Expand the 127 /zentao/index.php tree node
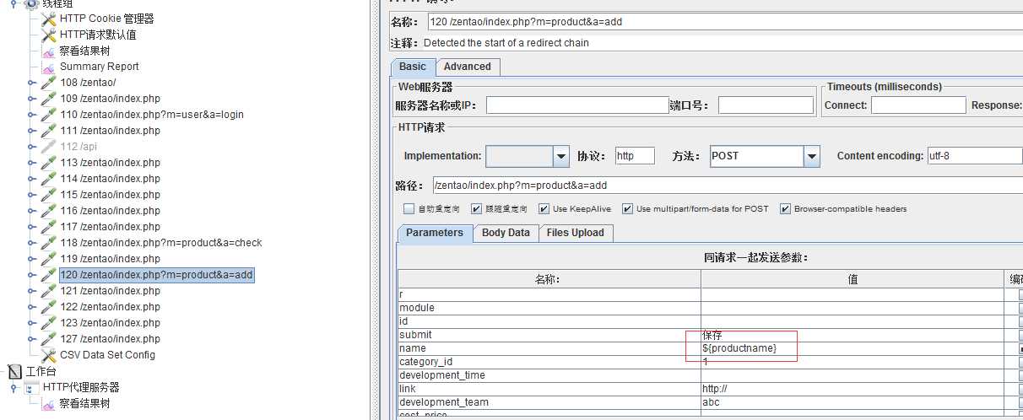The width and height of the screenshot is (1023, 420). point(31,339)
